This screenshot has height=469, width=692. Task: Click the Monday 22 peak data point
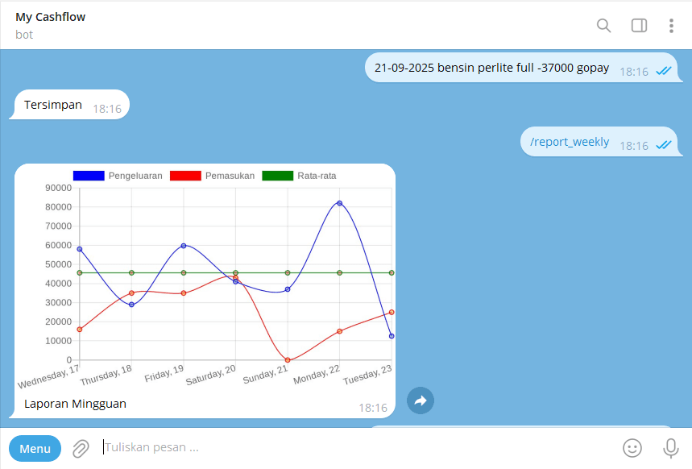339,203
